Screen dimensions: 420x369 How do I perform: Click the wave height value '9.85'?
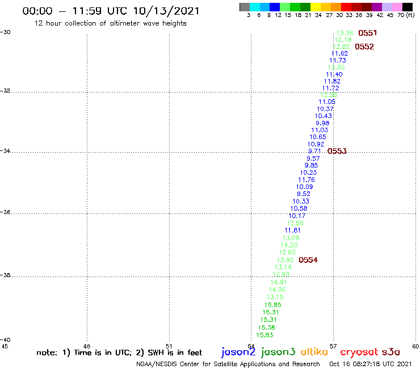(311, 165)
